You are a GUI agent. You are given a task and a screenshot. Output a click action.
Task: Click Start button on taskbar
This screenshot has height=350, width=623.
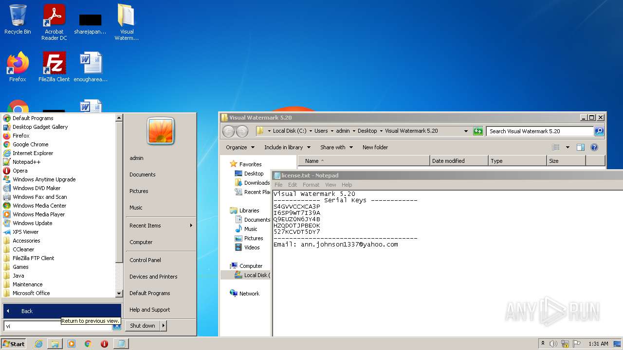pyautogui.click(x=14, y=344)
